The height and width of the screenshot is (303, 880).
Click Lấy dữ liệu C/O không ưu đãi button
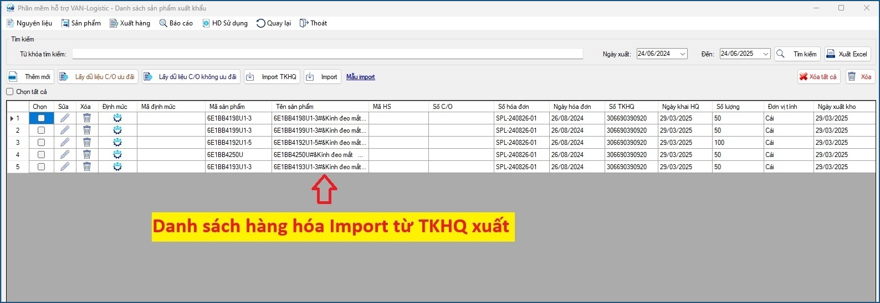pyautogui.click(x=191, y=77)
